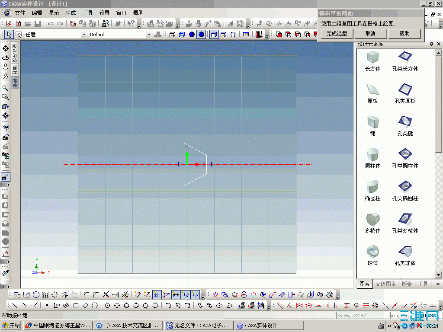443x332 pixels.
Task: Expand the constraint toolbar overflow arrow
Action: pyautogui.click(x=440, y=306)
